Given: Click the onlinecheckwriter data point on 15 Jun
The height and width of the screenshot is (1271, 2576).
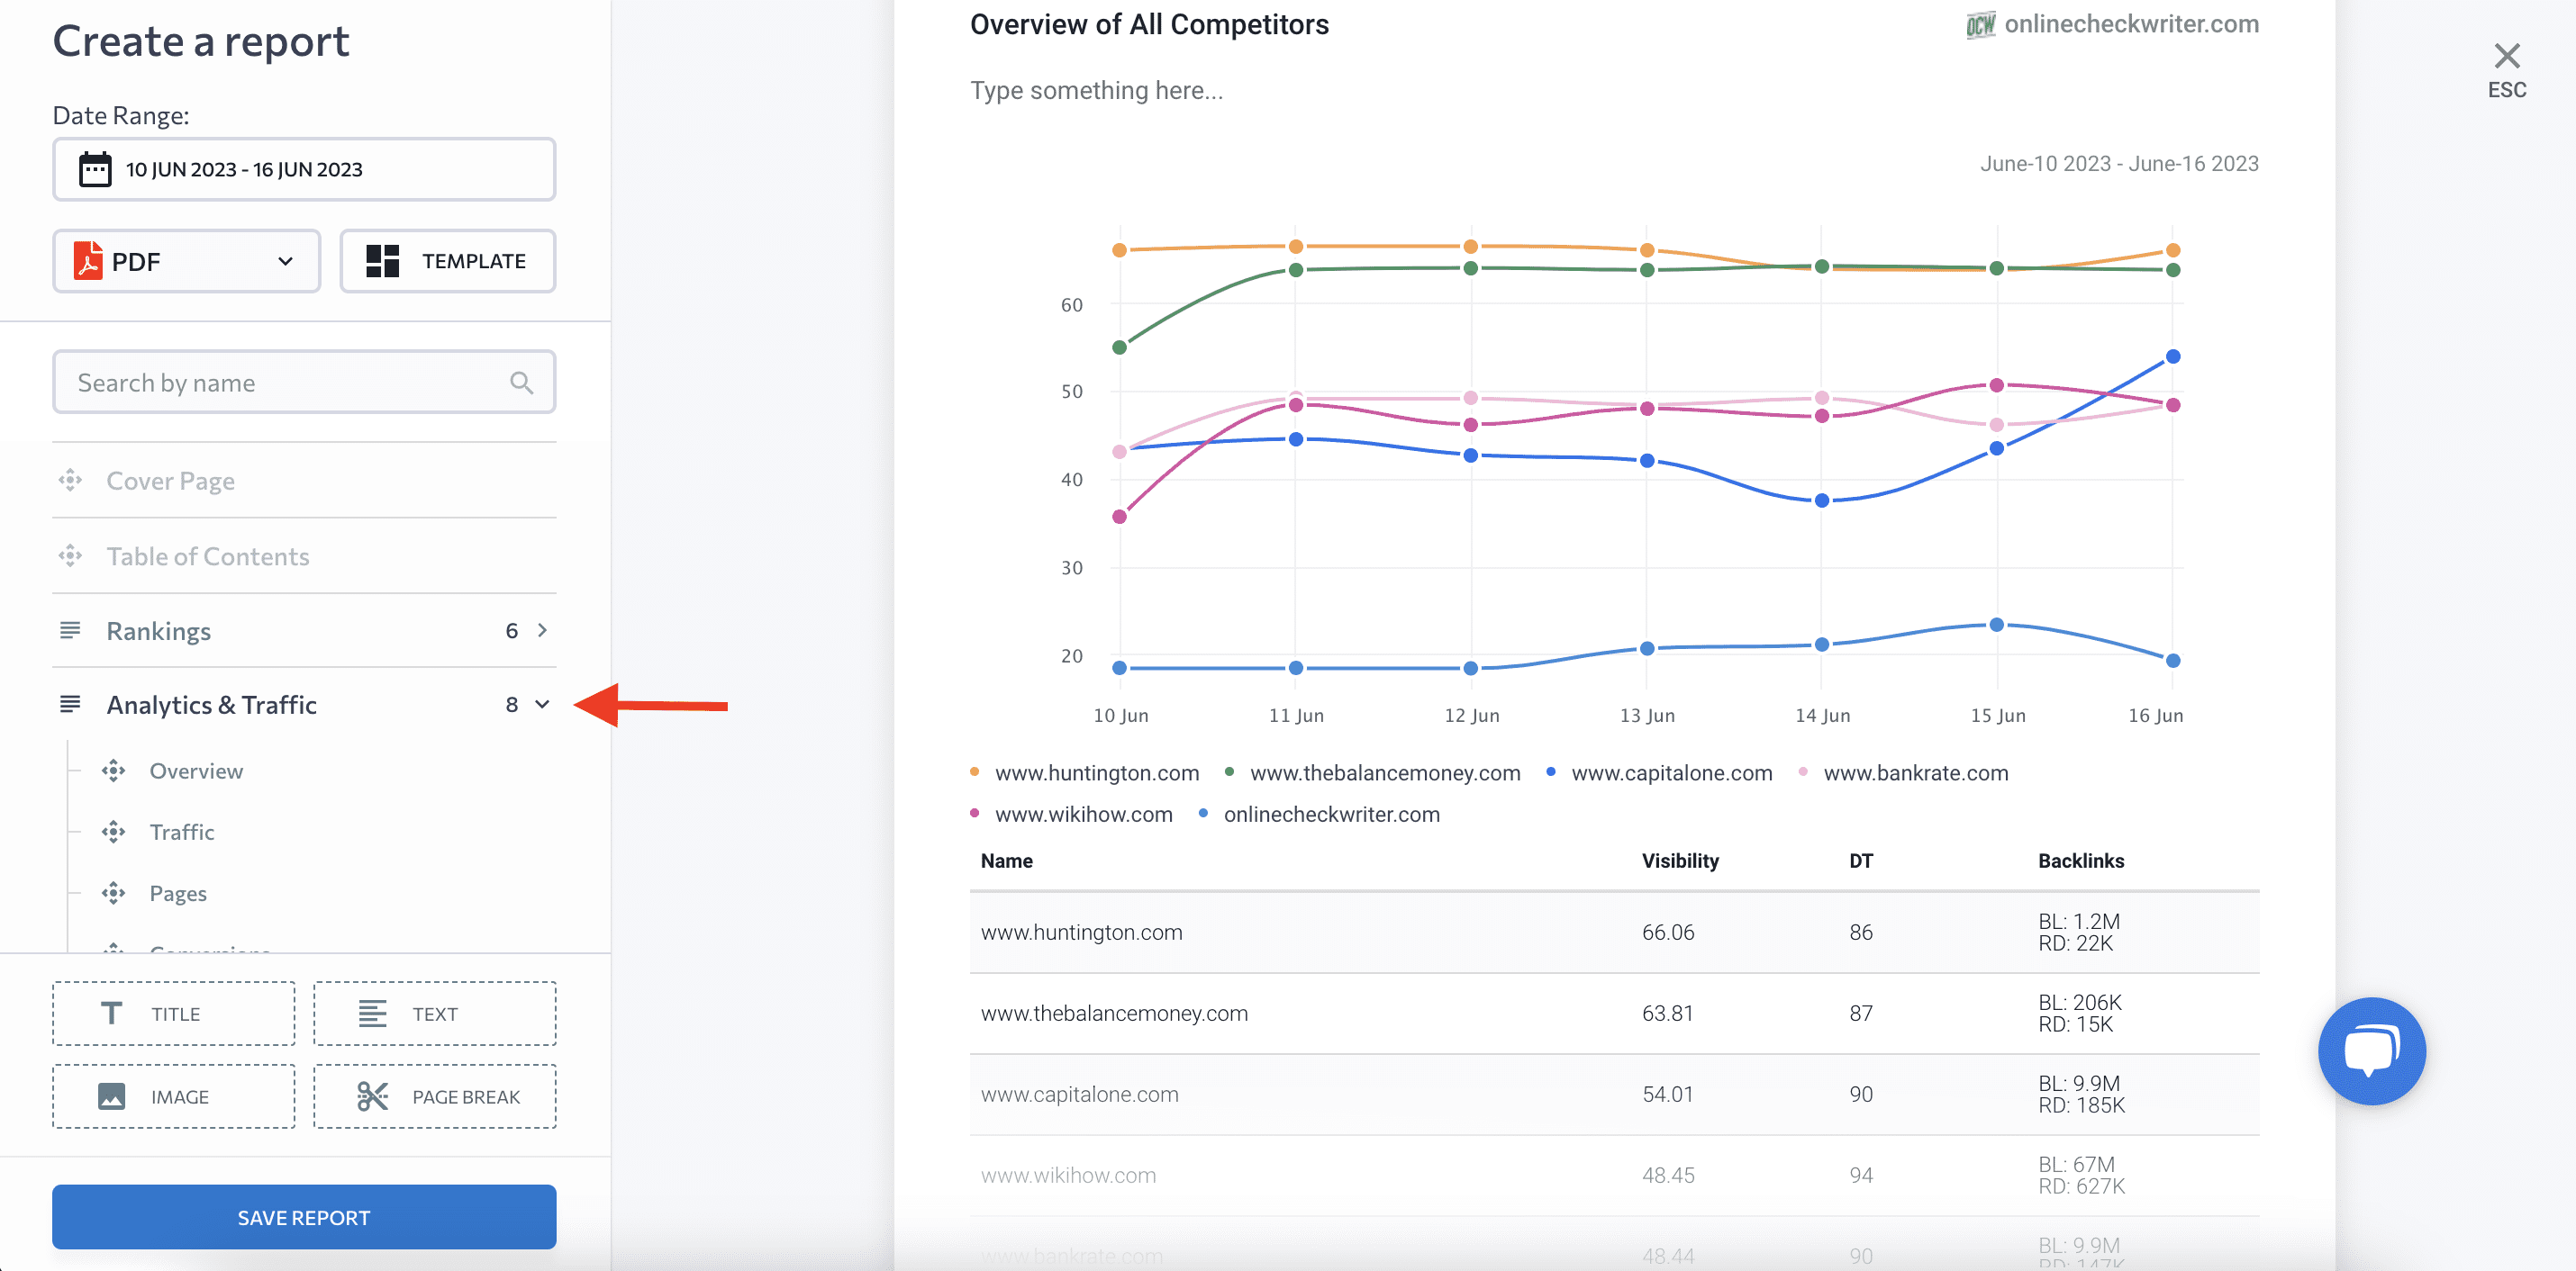Looking at the screenshot, I should pos(1996,625).
